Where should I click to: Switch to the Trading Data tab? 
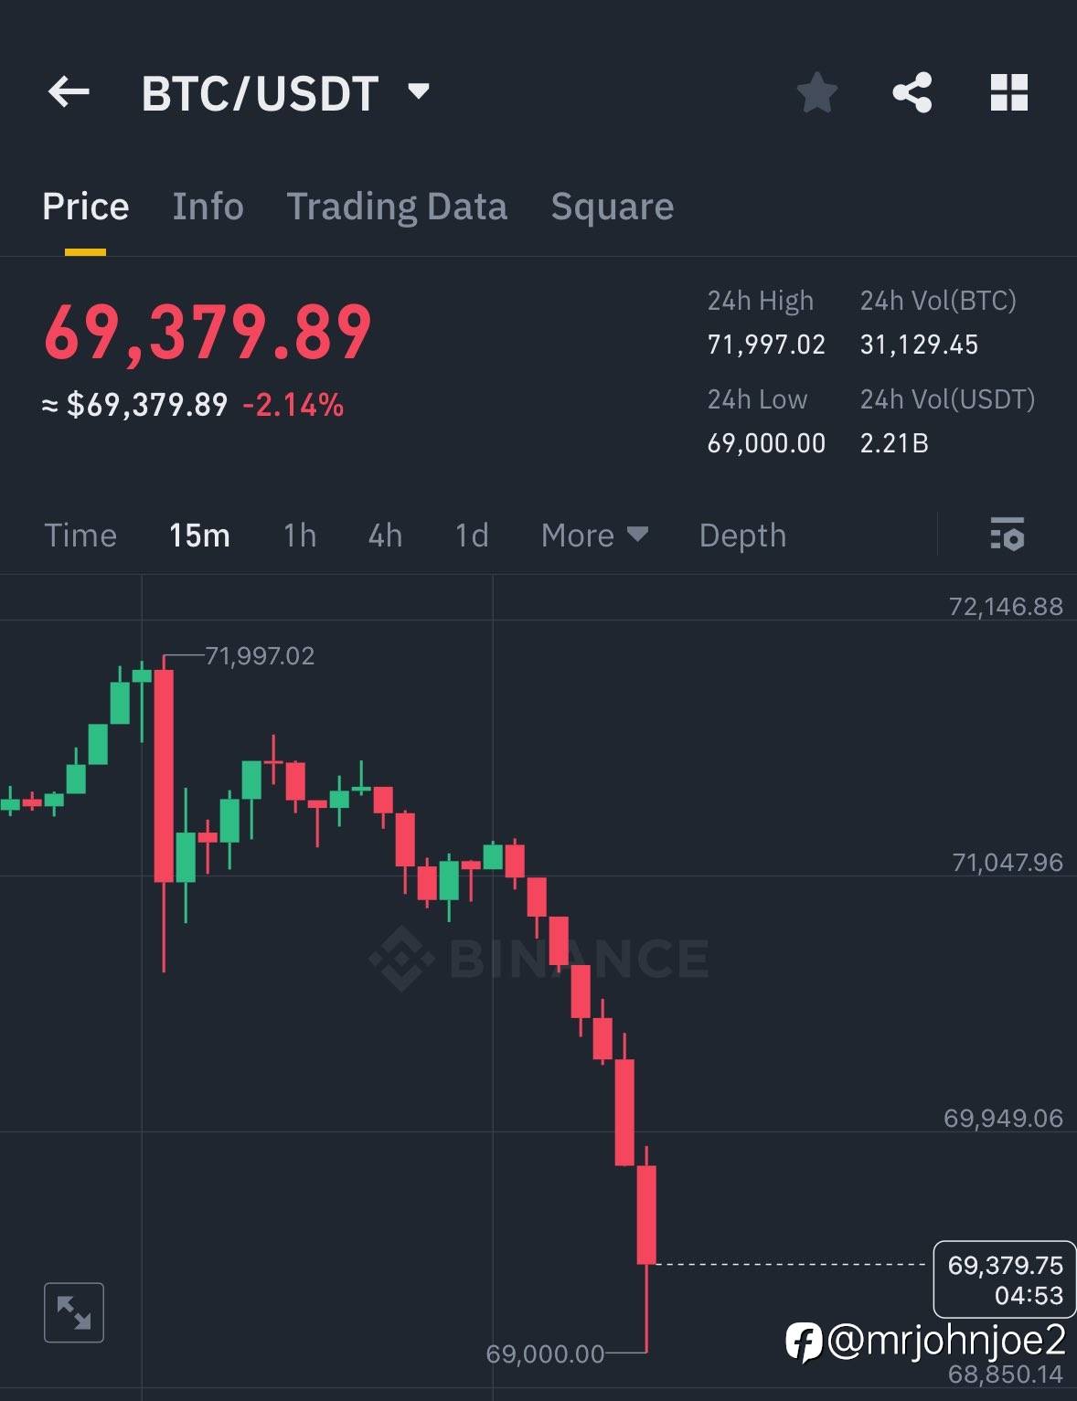tap(397, 207)
